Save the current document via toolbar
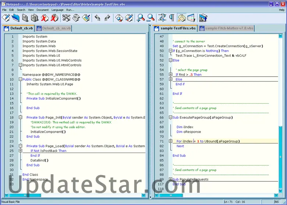287x205 pixels. pyautogui.click(x=25, y=18)
